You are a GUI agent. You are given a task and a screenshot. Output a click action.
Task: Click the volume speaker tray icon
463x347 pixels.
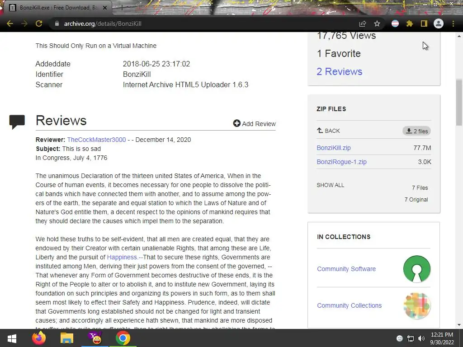point(421,338)
